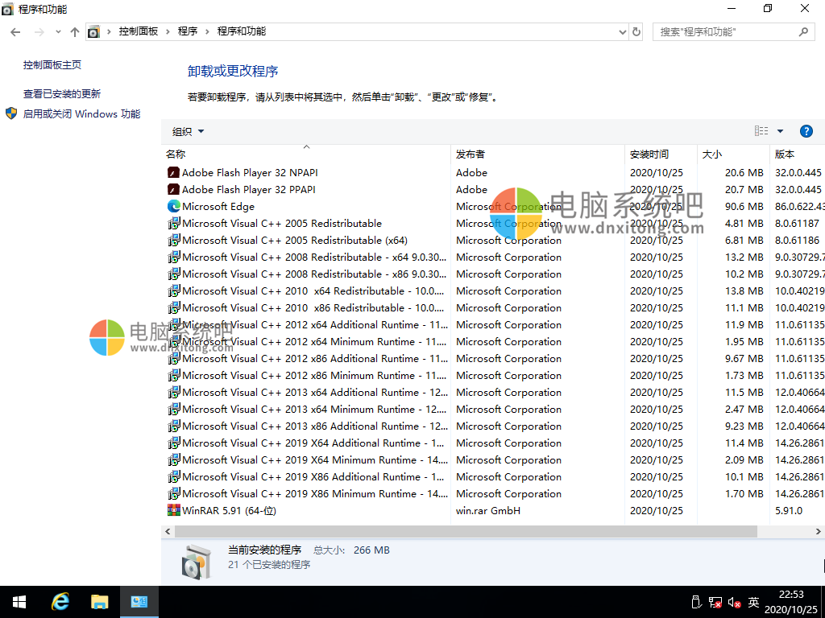Viewport: 825px width, 618px height.
Task: Click the refresh icon in the address bar
Action: [x=636, y=32]
